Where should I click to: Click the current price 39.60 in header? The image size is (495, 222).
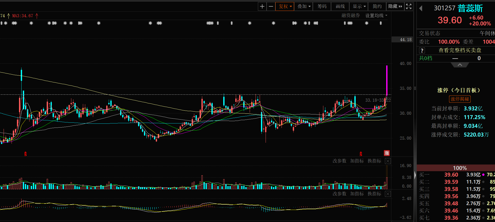click(x=450, y=20)
